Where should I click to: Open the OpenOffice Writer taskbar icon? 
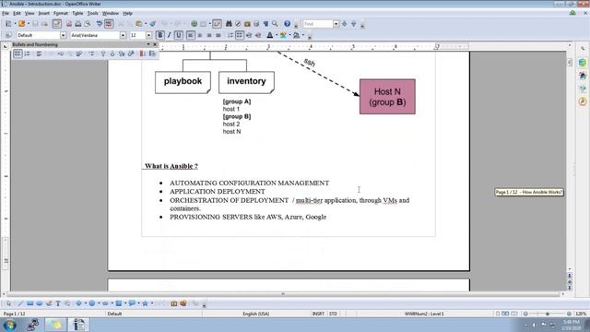click(79, 325)
